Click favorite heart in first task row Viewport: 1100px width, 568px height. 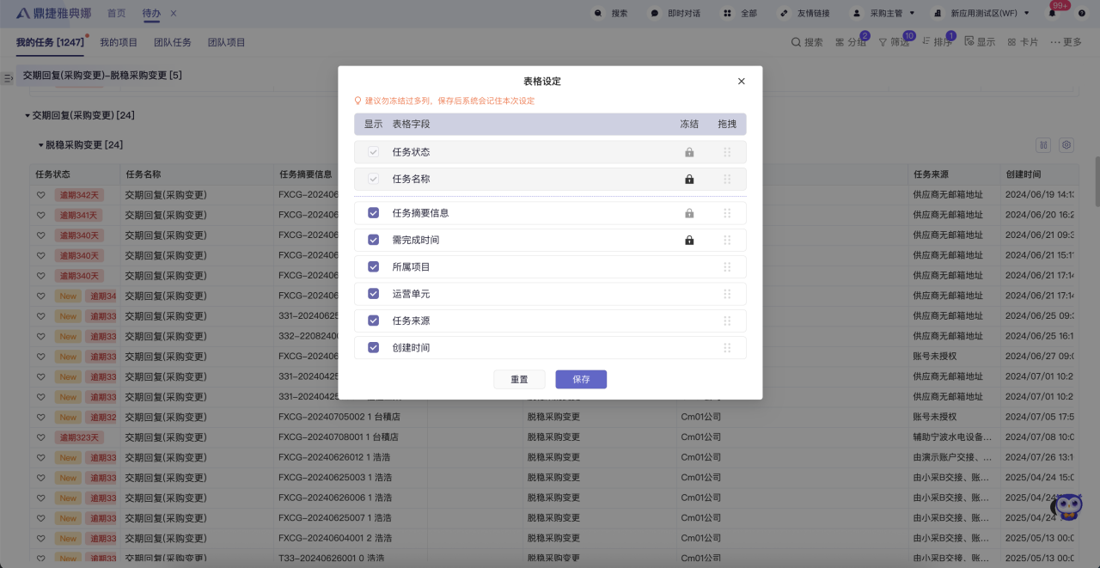tap(40, 195)
